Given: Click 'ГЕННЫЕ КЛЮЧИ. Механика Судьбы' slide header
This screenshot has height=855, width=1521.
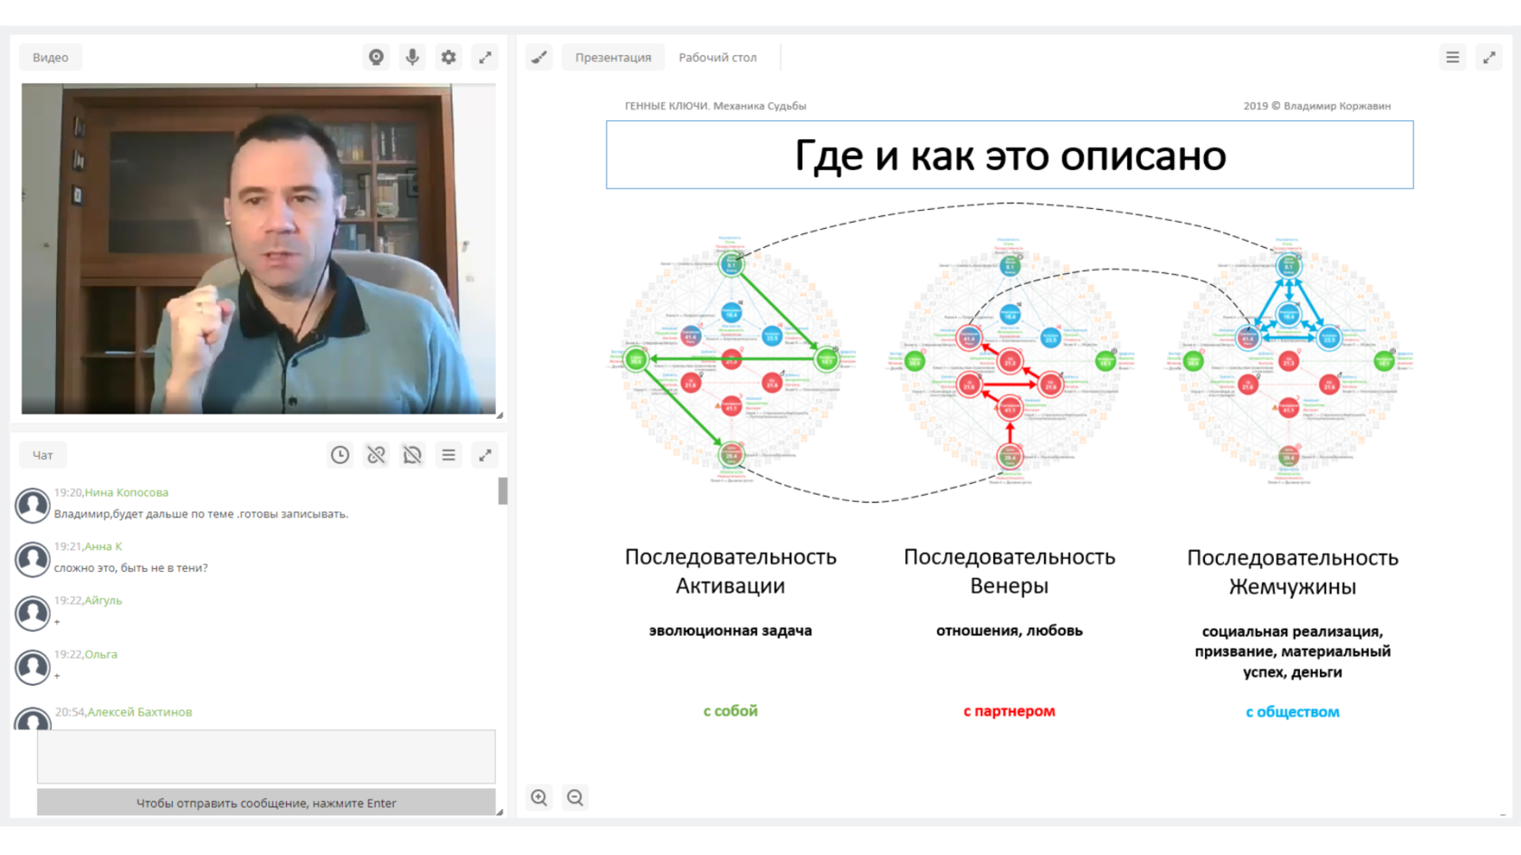Looking at the screenshot, I should point(715,106).
